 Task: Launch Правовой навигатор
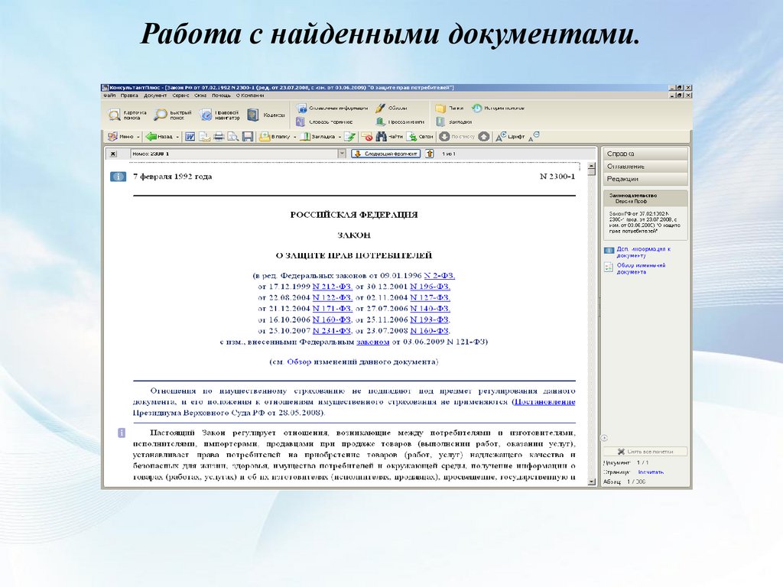pos(219,115)
